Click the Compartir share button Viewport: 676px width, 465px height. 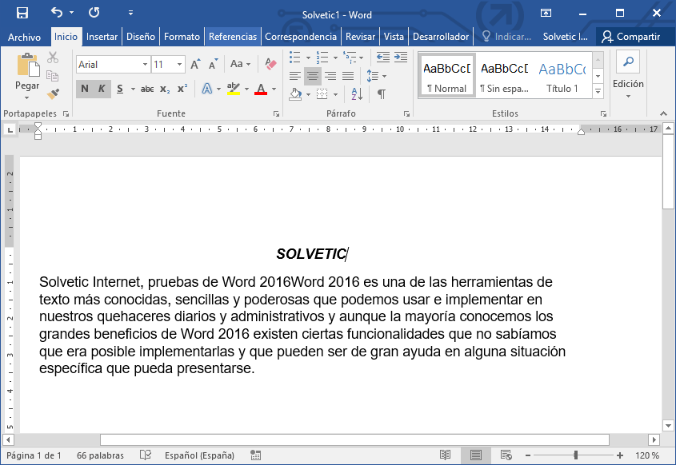631,37
